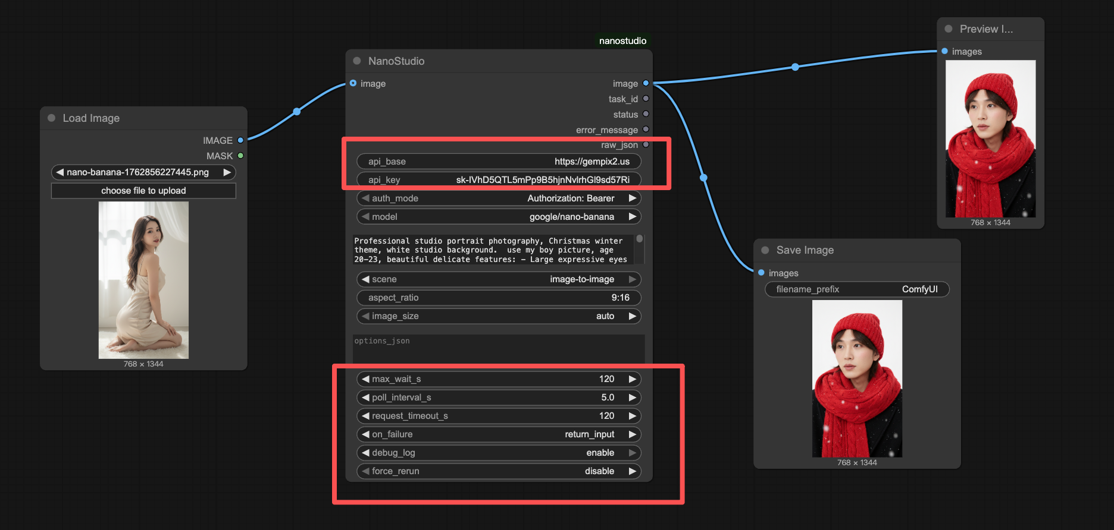Increase request_timeout_s with its right arrow

633,416
